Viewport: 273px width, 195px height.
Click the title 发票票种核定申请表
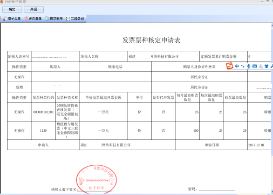[151, 40]
